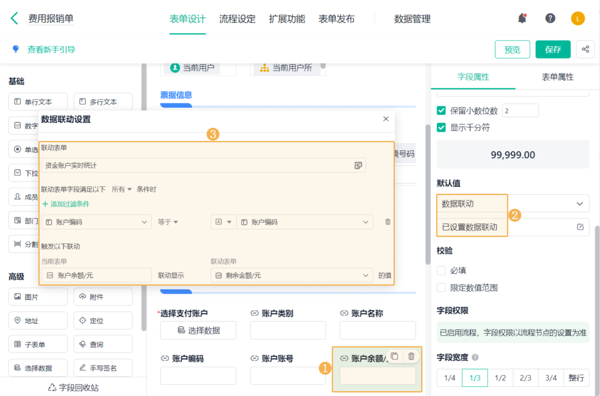
Task: Click the back arrow beside 费用报销单
Action: 14,19
